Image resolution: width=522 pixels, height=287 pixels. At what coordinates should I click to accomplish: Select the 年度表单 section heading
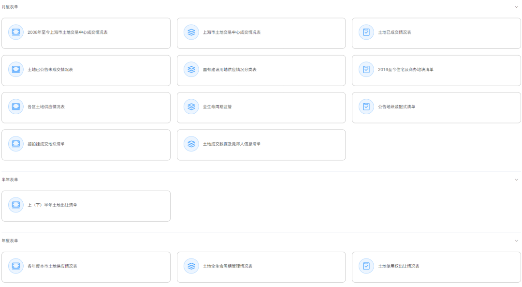pos(10,241)
